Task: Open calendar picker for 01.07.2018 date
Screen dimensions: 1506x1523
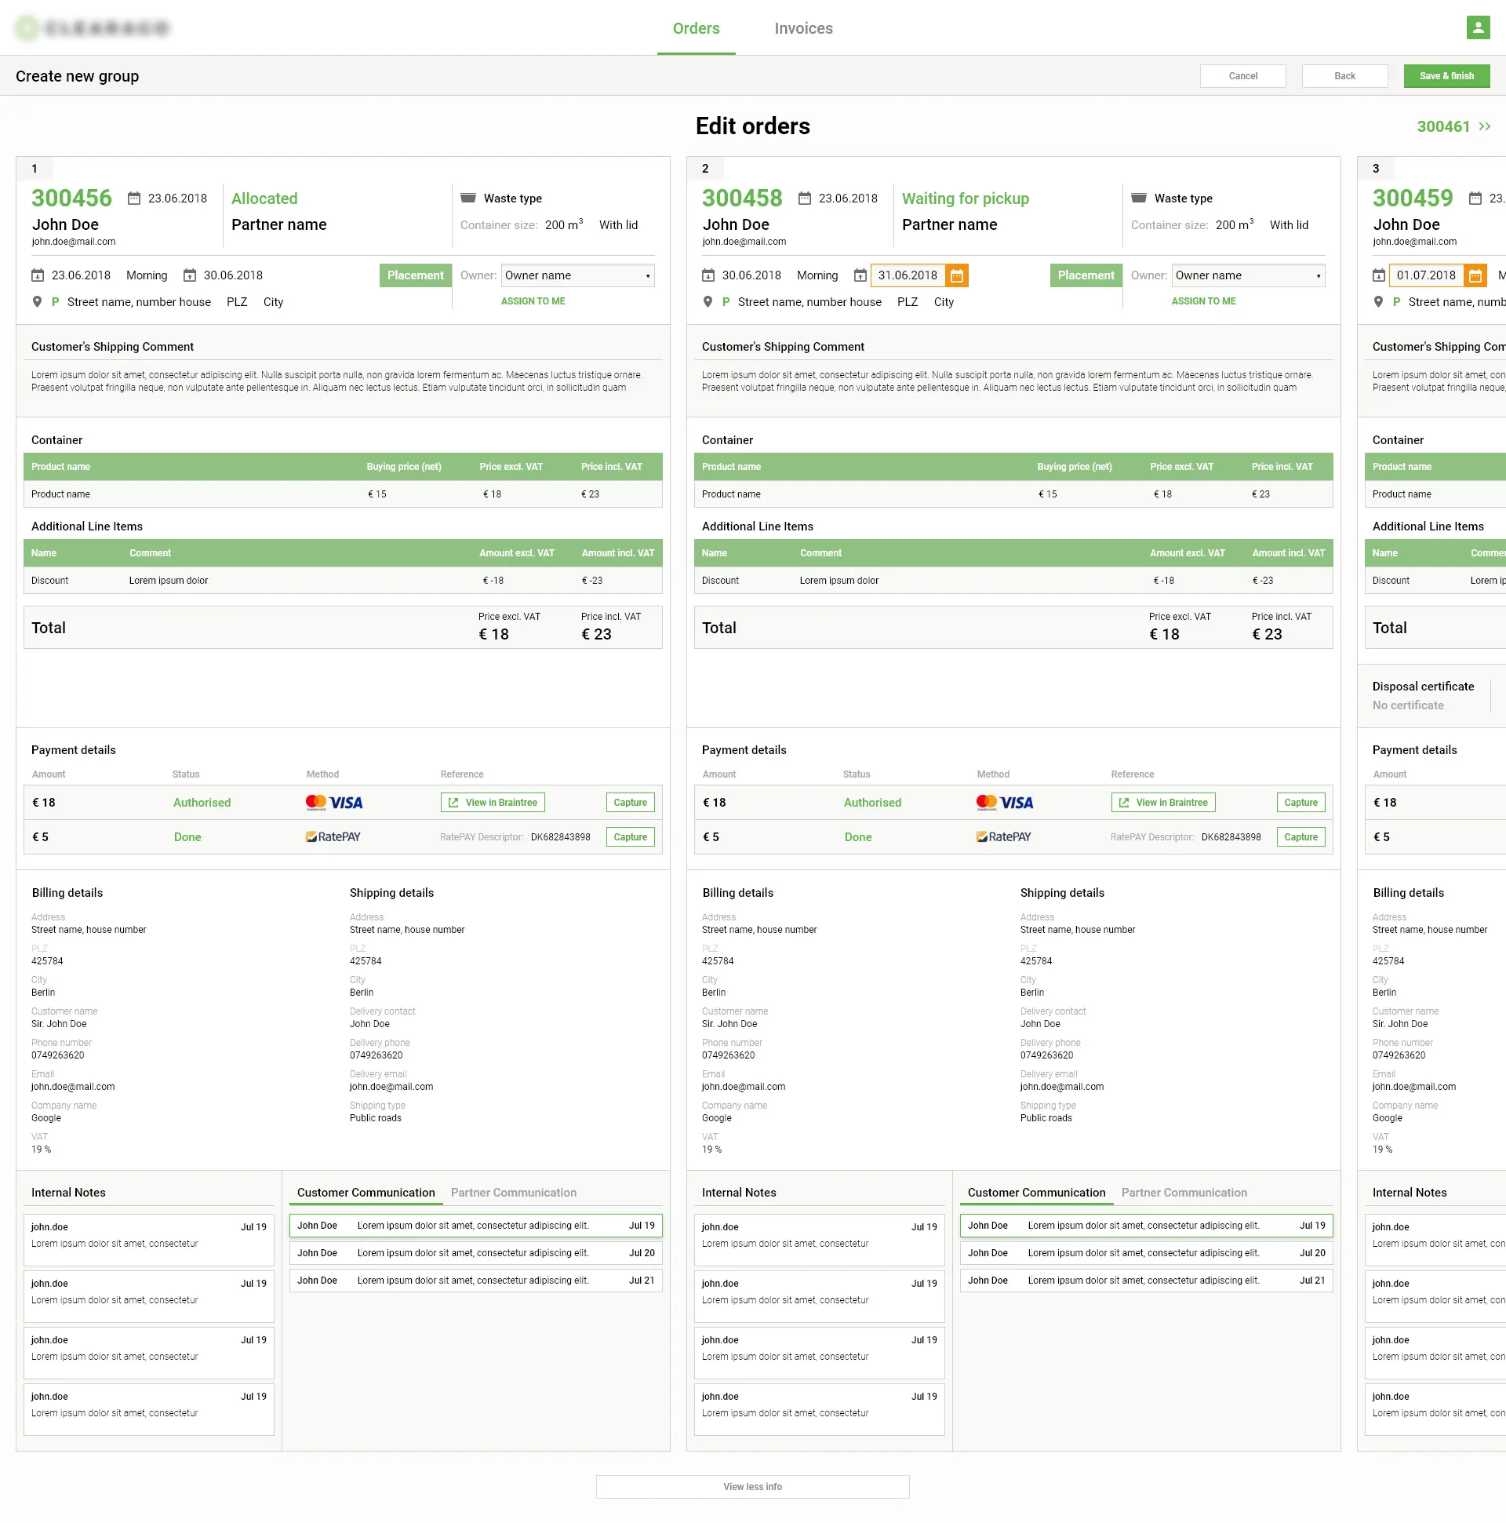Action: [1475, 275]
